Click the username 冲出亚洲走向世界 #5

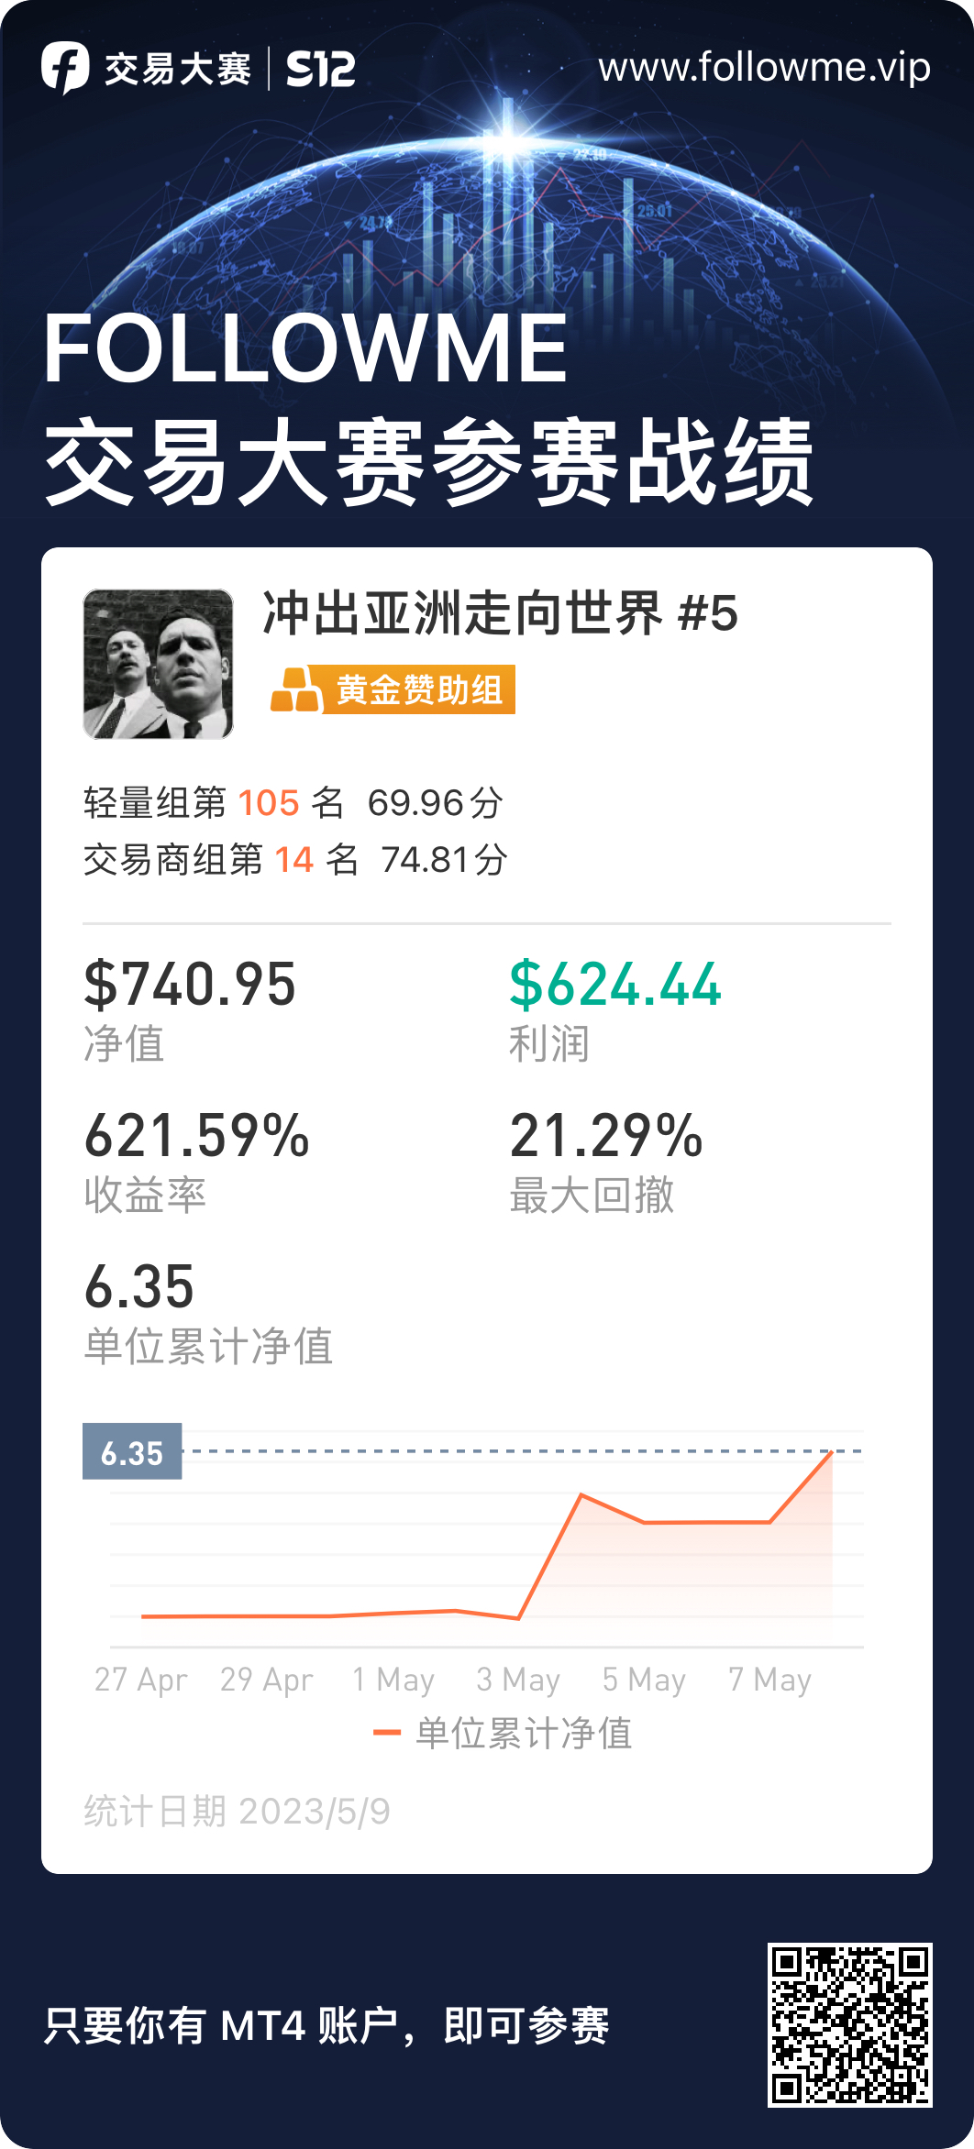click(x=500, y=613)
